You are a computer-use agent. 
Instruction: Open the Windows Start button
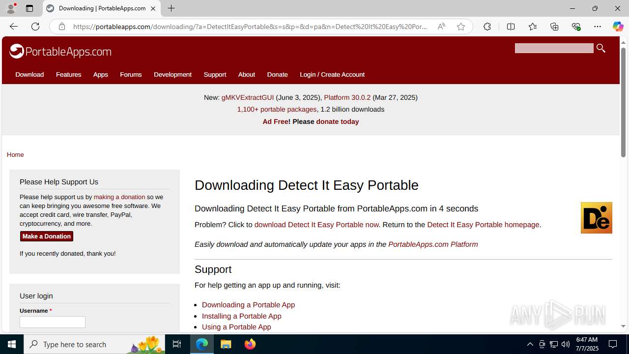[x=12, y=344]
